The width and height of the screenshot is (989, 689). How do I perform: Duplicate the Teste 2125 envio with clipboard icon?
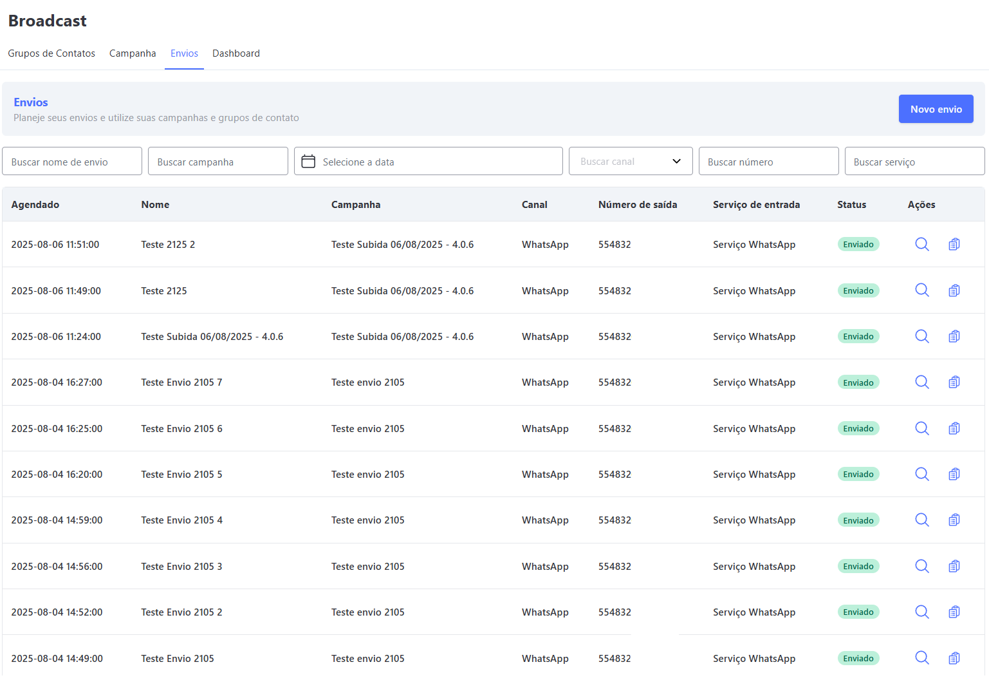pos(954,290)
